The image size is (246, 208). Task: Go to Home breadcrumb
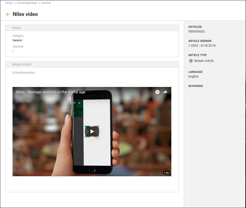tap(9, 3)
